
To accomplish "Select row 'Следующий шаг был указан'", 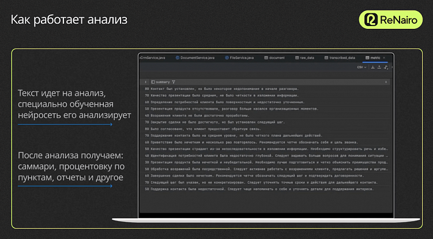I will point(265,182).
